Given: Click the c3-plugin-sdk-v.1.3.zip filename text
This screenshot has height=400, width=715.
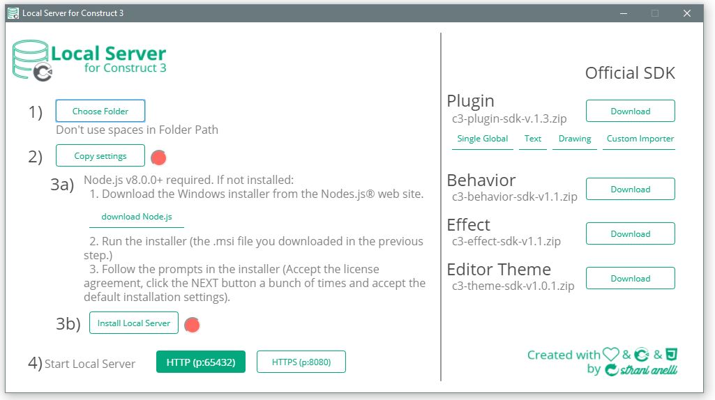Looking at the screenshot, I should tap(509, 119).
